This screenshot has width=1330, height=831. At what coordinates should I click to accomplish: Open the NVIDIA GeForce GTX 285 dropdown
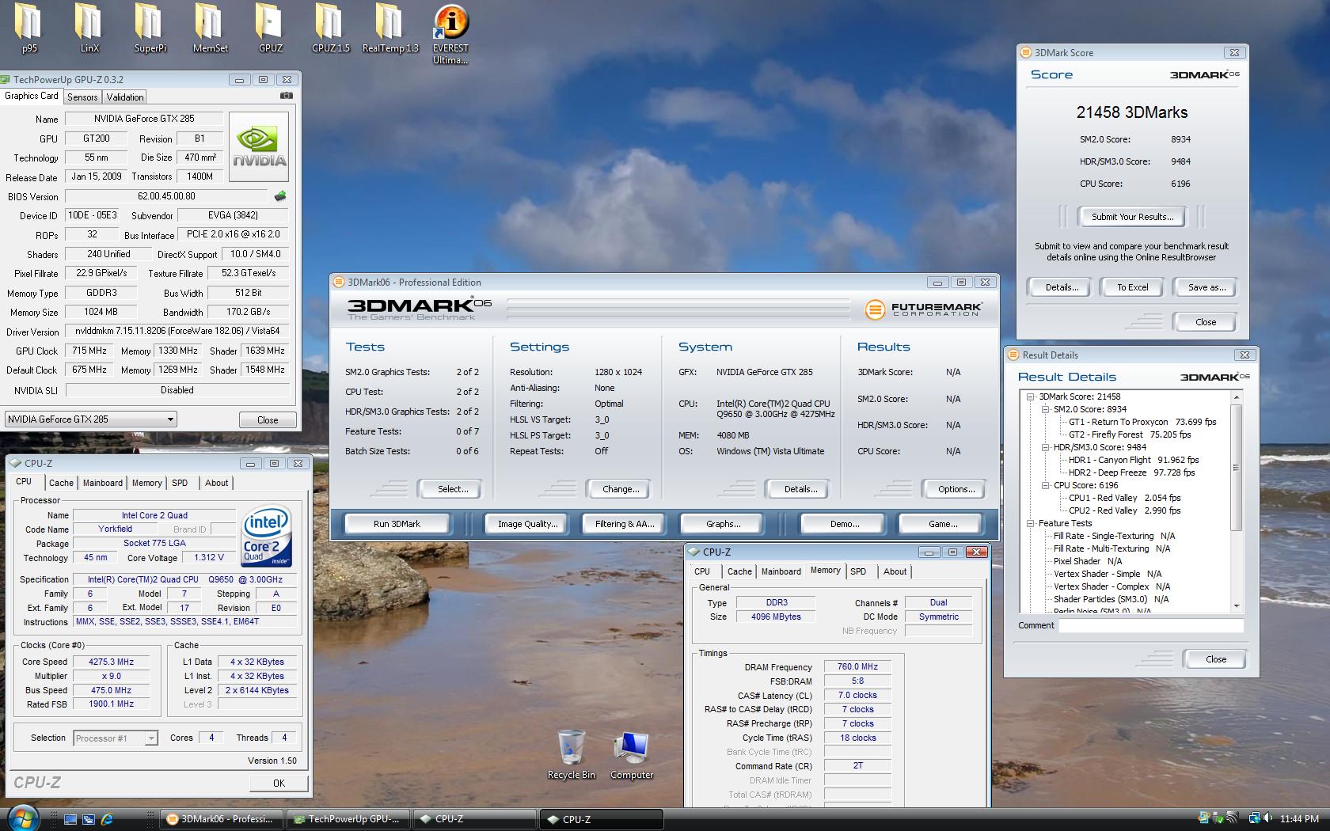(x=90, y=419)
